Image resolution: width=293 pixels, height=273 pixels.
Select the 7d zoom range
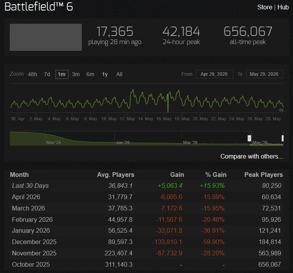pos(47,74)
